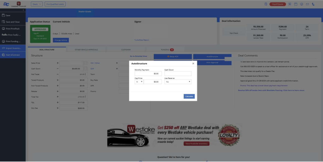This screenshot has height=162, width=323.
Task: Click the Westlake Flooring 50% off link
Action: coord(271,90)
